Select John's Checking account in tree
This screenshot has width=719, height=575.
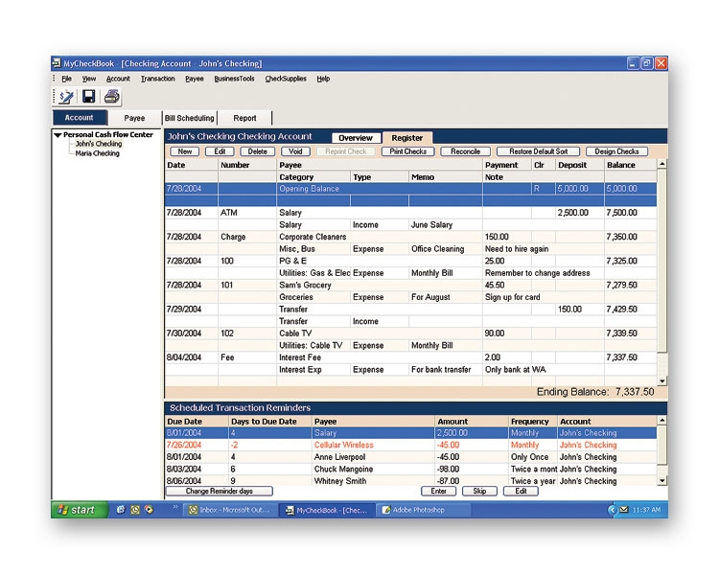pos(99,144)
